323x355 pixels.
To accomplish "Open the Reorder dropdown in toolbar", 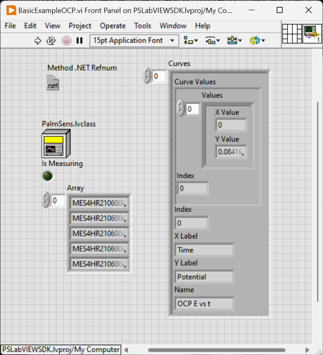I will tap(258, 41).
